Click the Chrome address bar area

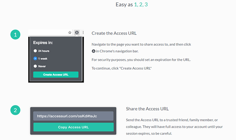48,32
